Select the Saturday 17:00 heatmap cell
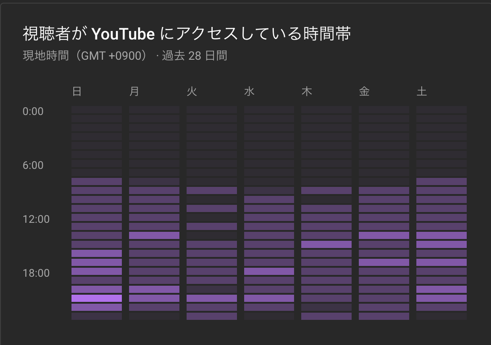491x345 pixels. pos(442,262)
